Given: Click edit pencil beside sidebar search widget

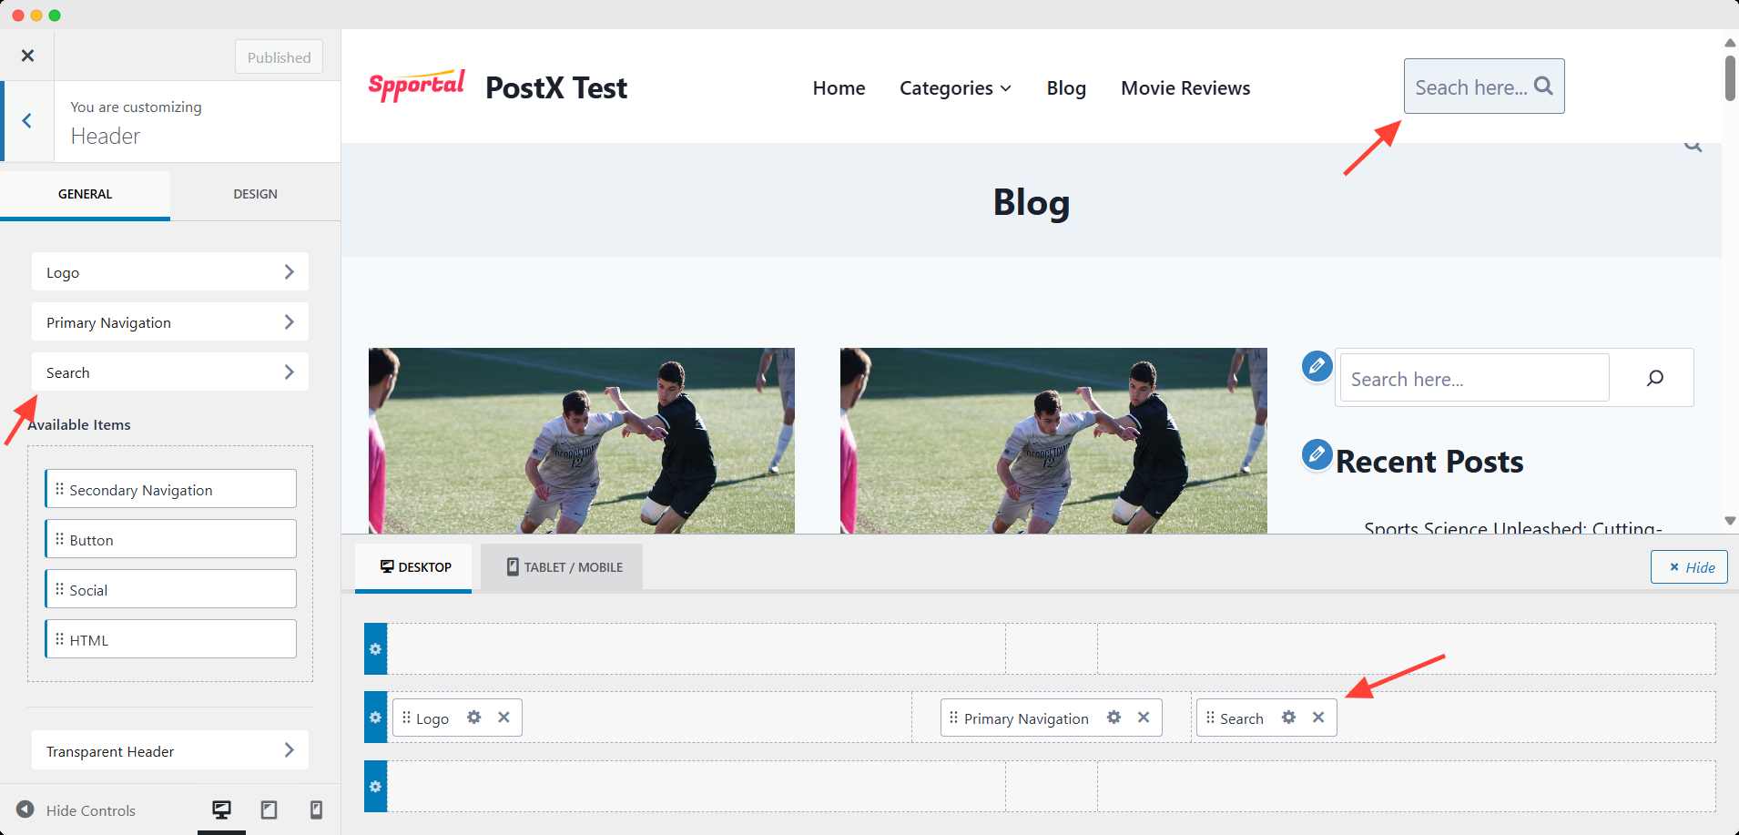Looking at the screenshot, I should [1317, 366].
